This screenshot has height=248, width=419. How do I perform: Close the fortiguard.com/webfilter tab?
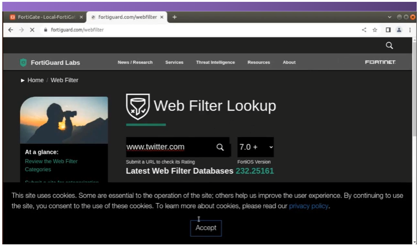162,17
